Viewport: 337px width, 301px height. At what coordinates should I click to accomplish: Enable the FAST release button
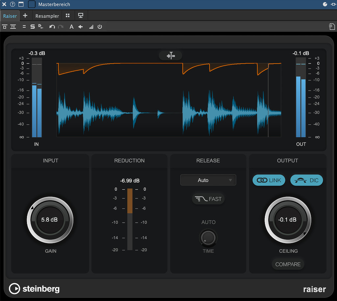[x=208, y=199]
